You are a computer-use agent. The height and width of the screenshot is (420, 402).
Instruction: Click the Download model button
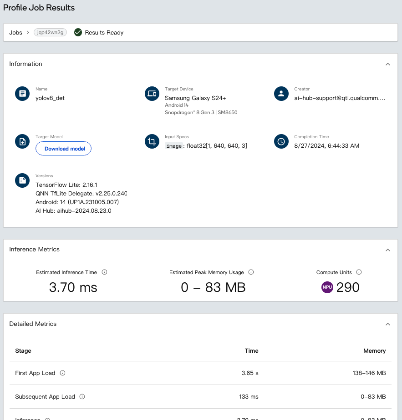(64, 149)
